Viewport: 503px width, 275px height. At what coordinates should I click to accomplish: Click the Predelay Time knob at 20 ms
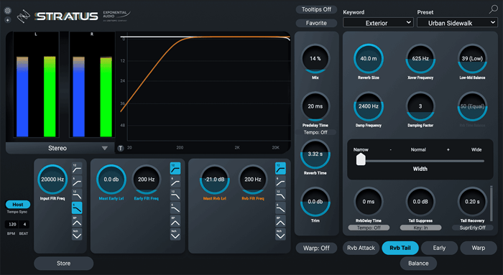(x=315, y=106)
